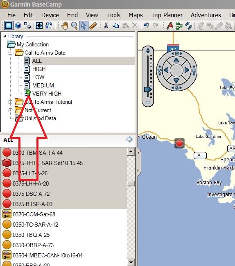Click zoom out minus on map slider
235x266 pixels.
148,102
